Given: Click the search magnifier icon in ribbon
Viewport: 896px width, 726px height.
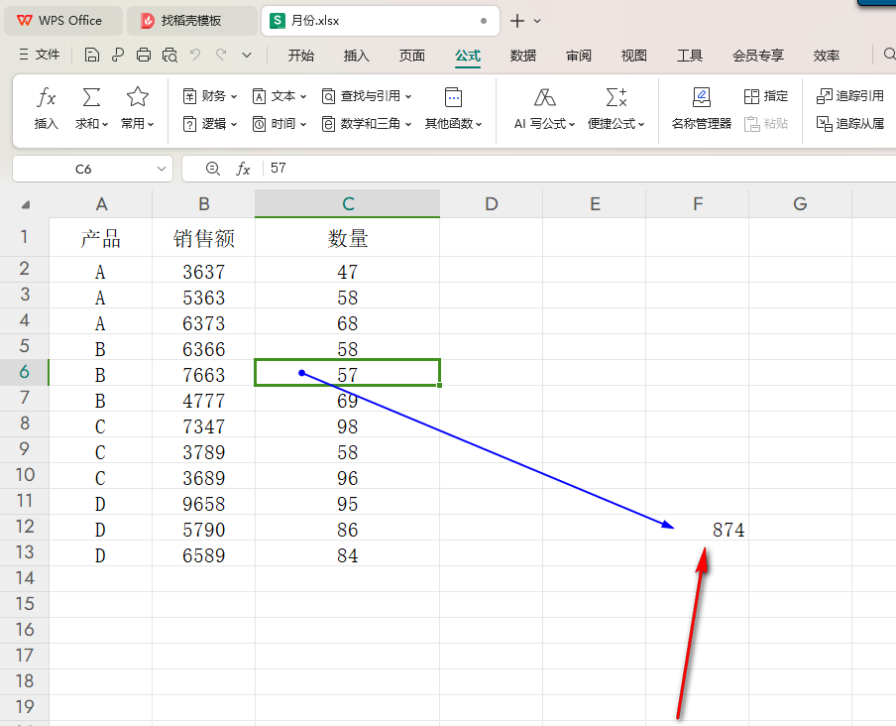Looking at the screenshot, I should (889, 55).
